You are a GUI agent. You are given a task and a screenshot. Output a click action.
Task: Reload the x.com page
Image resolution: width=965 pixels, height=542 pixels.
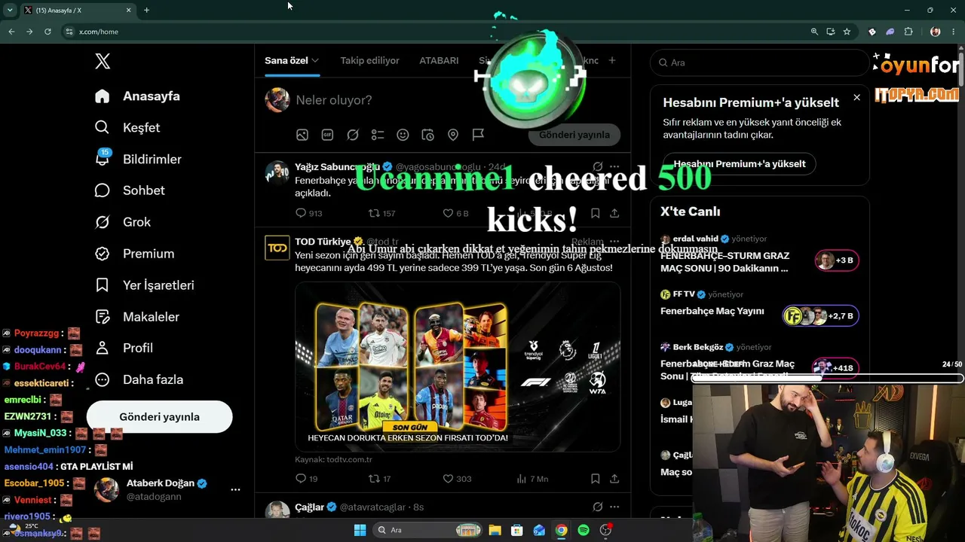point(47,32)
